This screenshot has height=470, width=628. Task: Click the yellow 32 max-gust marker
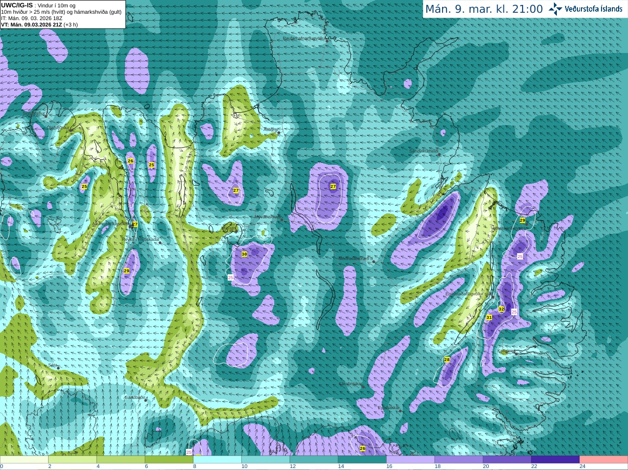pos(501,309)
